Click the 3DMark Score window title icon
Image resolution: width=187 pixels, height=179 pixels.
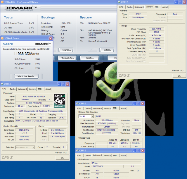[2, 38]
